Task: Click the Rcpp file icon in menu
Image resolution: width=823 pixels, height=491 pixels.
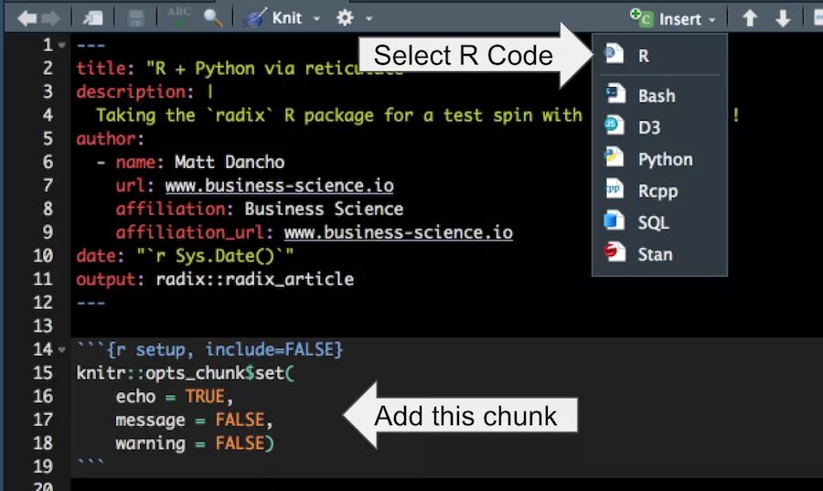Action: coord(615,188)
